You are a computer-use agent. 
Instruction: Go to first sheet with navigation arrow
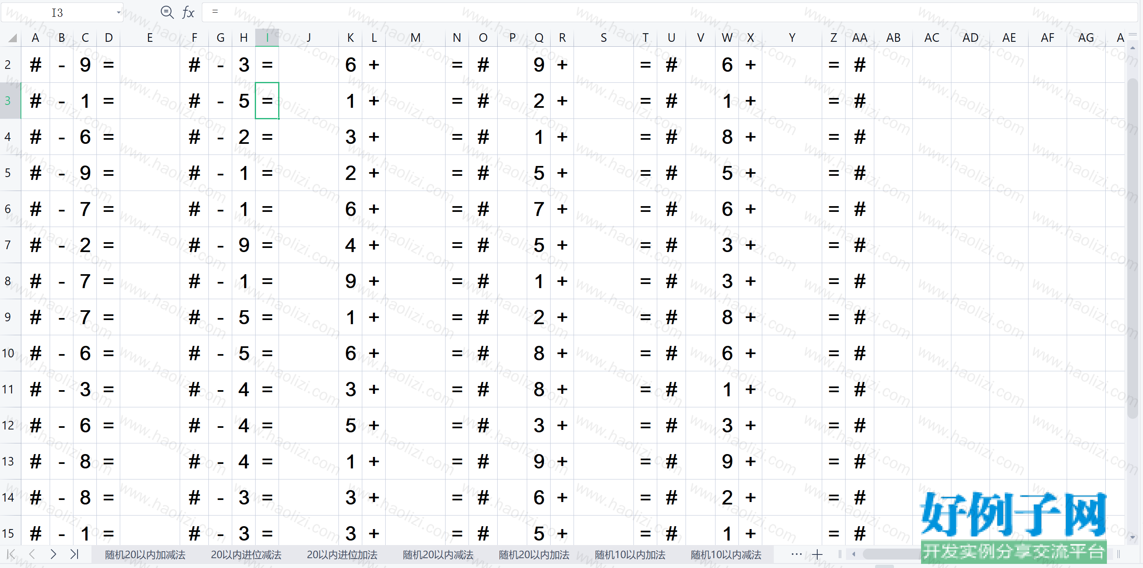point(11,554)
